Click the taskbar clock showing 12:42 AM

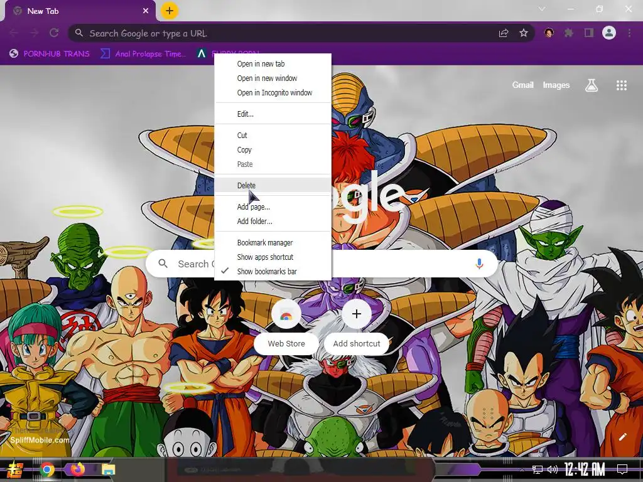tap(585, 469)
